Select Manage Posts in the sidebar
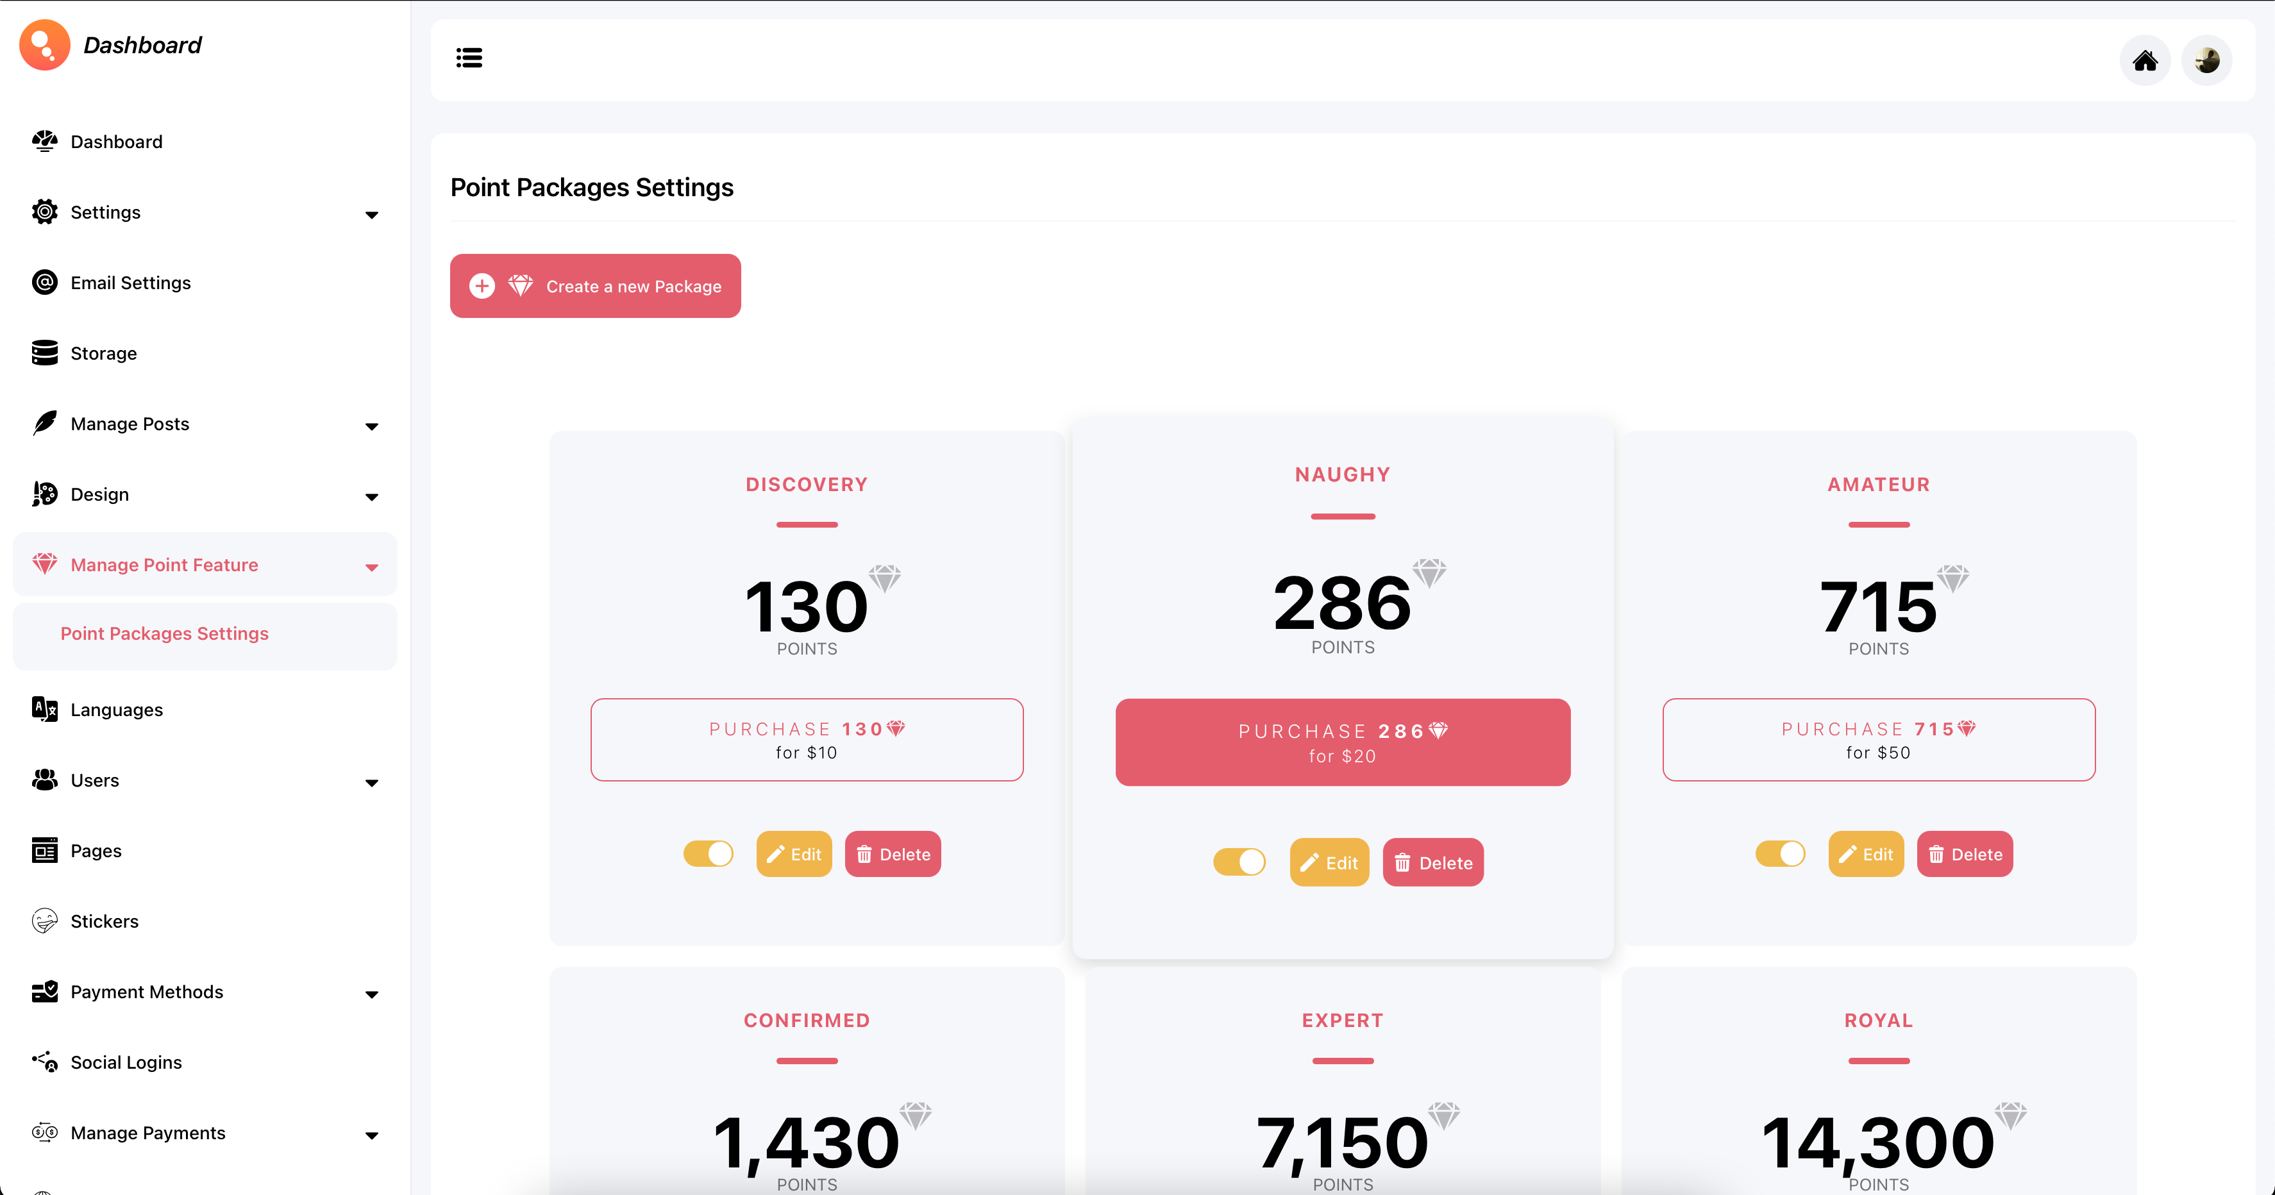Viewport: 2275px width, 1195px height. tap(129, 424)
